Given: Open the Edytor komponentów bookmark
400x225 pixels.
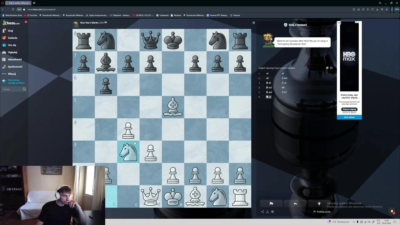Looking at the screenshot, I should click(x=97, y=15).
